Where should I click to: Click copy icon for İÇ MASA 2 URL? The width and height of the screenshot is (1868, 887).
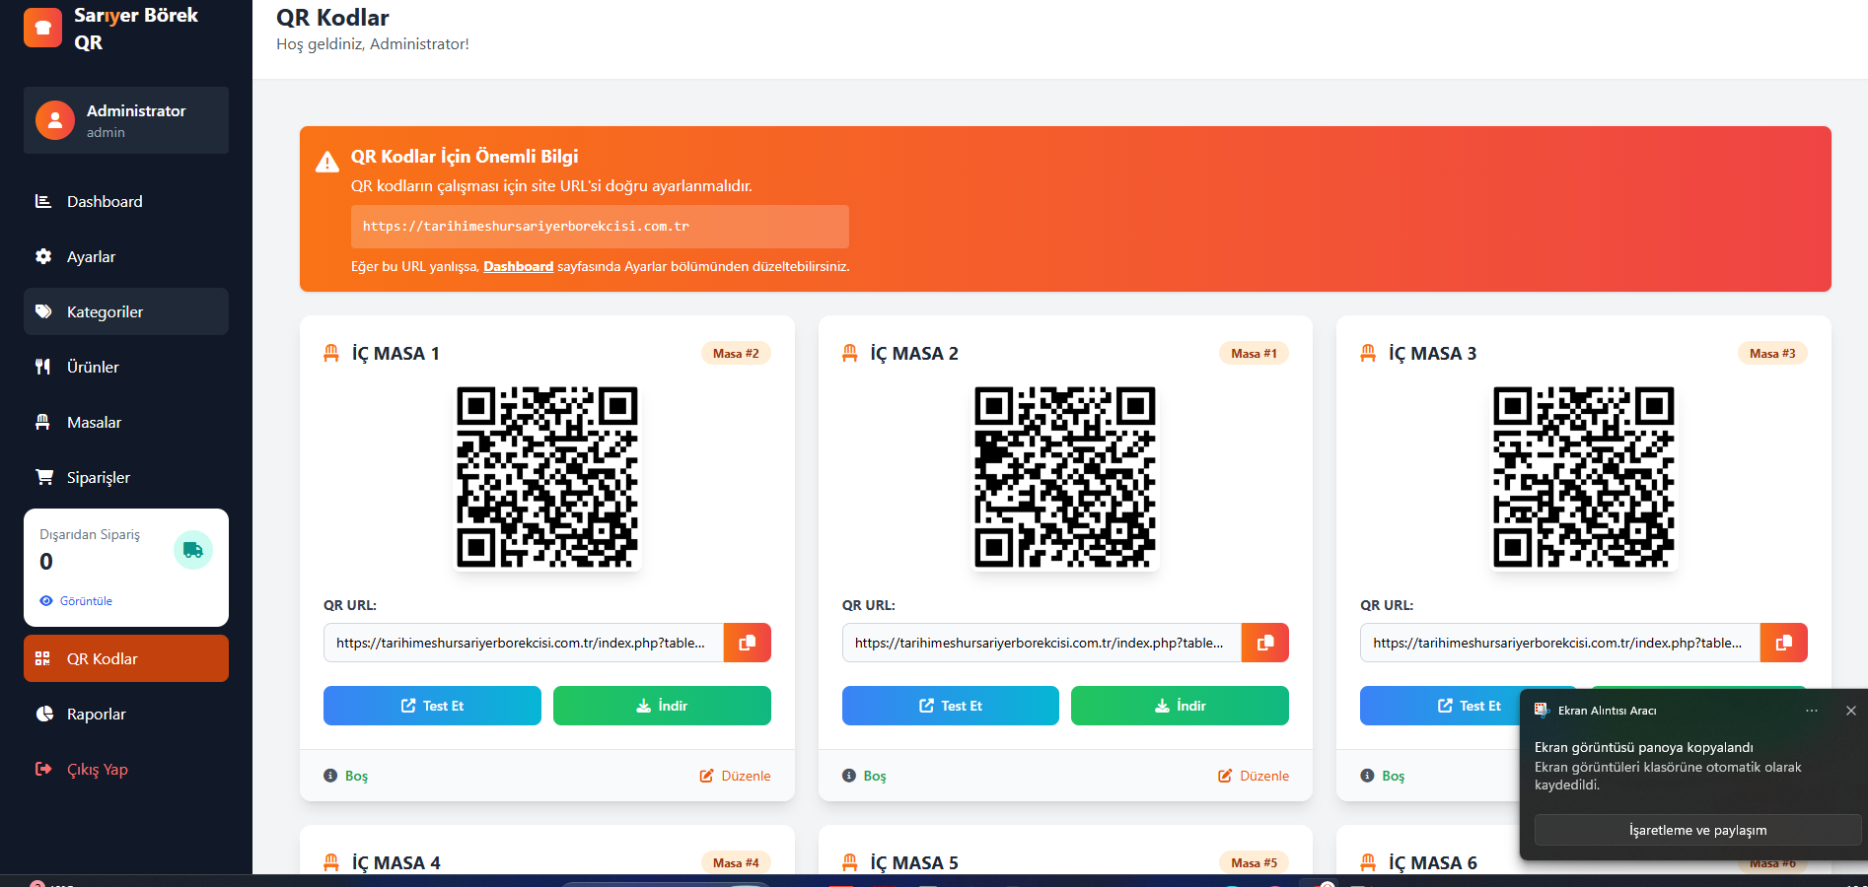[x=1264, y=643]
